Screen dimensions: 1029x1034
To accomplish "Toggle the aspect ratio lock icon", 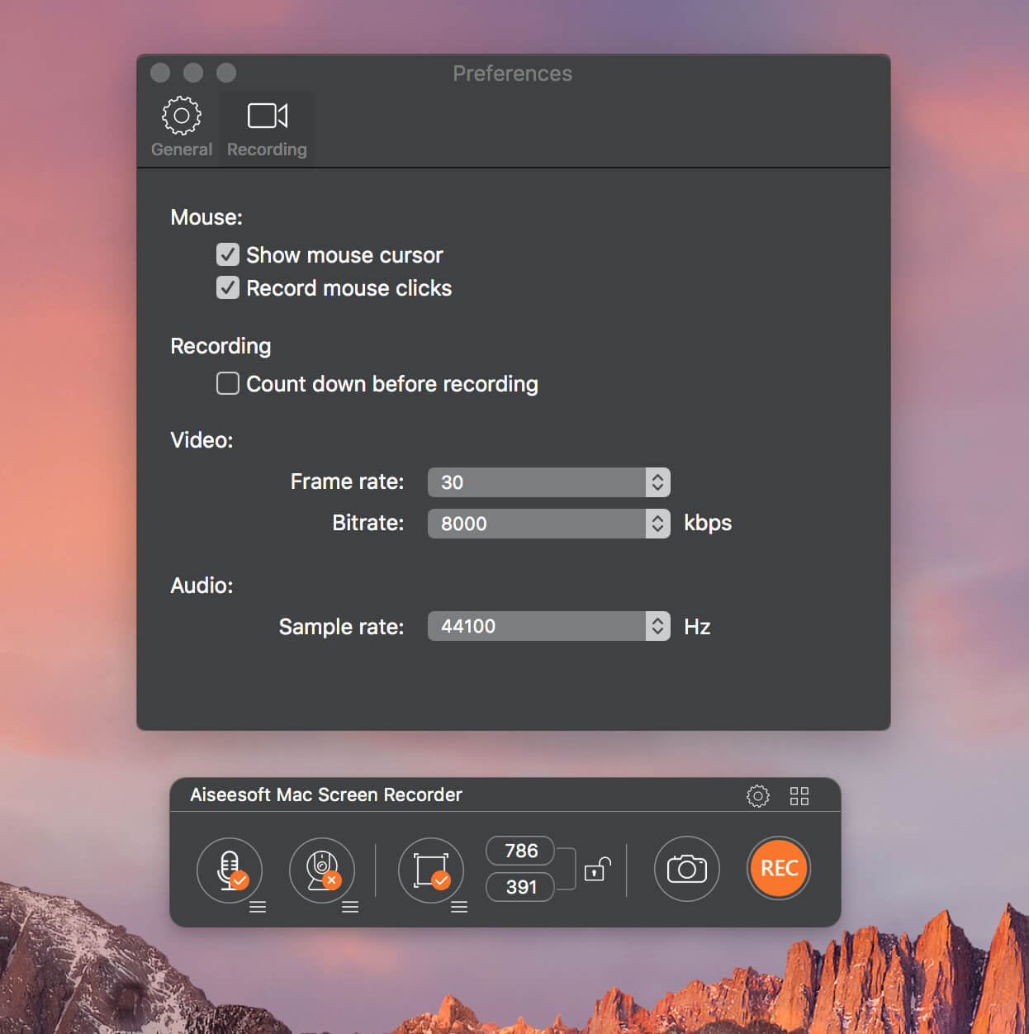I will (x=598, y=869).
